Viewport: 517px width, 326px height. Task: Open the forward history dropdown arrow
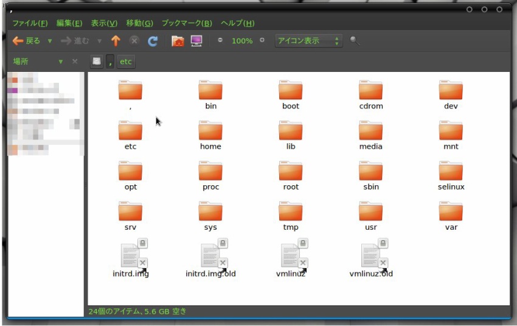pos(99,41)
